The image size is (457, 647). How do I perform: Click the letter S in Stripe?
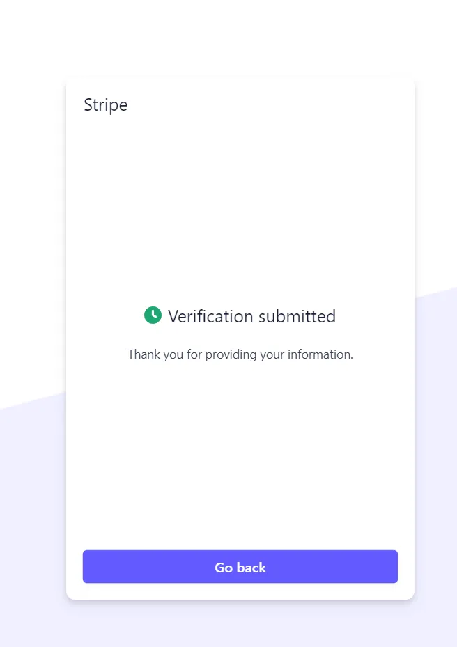88,104
